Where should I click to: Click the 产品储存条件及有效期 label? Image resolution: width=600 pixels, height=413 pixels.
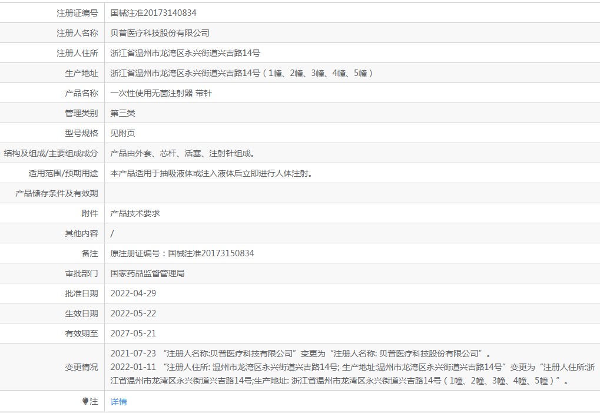[x=57, y=193]
